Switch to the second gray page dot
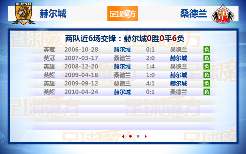The image size is (246, 154). point(138,136)
